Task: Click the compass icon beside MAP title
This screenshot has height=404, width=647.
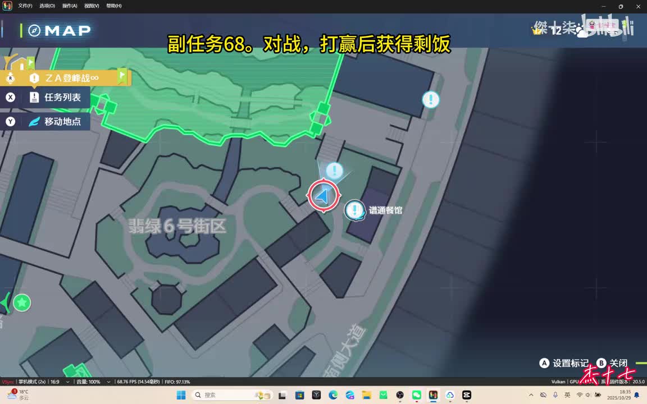Action: 34,30
